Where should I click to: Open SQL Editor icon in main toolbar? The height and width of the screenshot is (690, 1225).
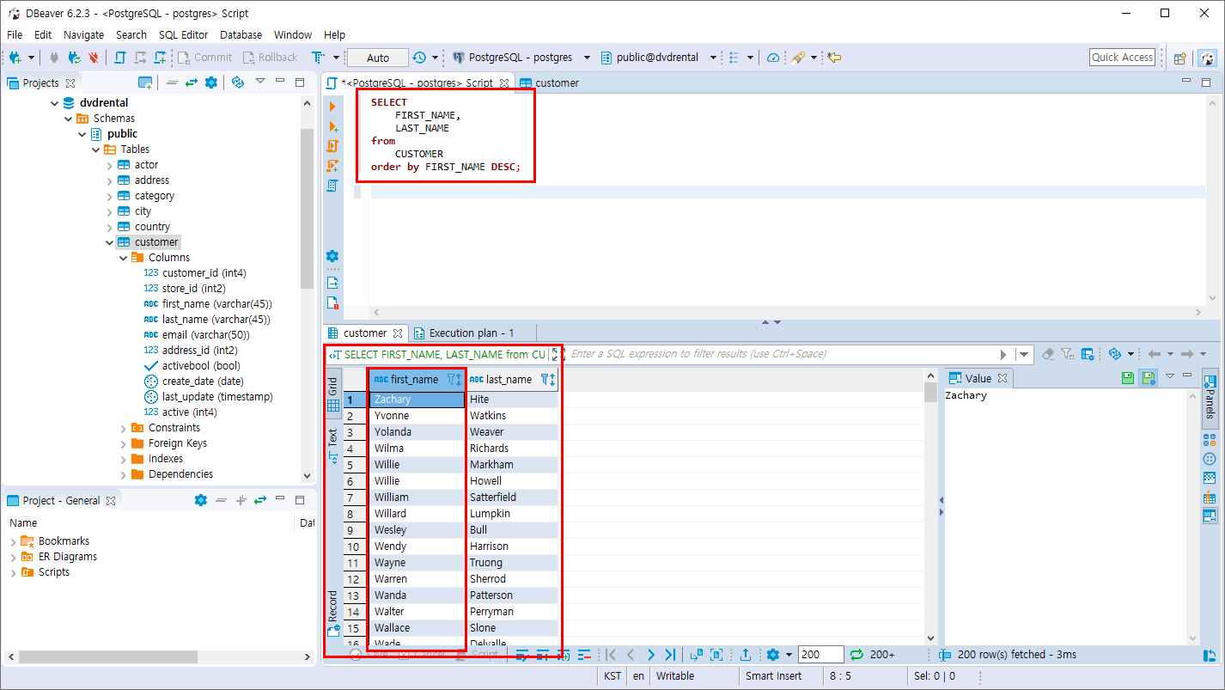click(x=119, y=58)
